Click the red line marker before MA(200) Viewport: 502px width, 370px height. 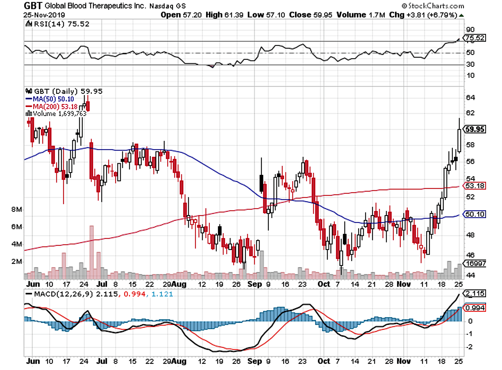(x=29, y=107)
